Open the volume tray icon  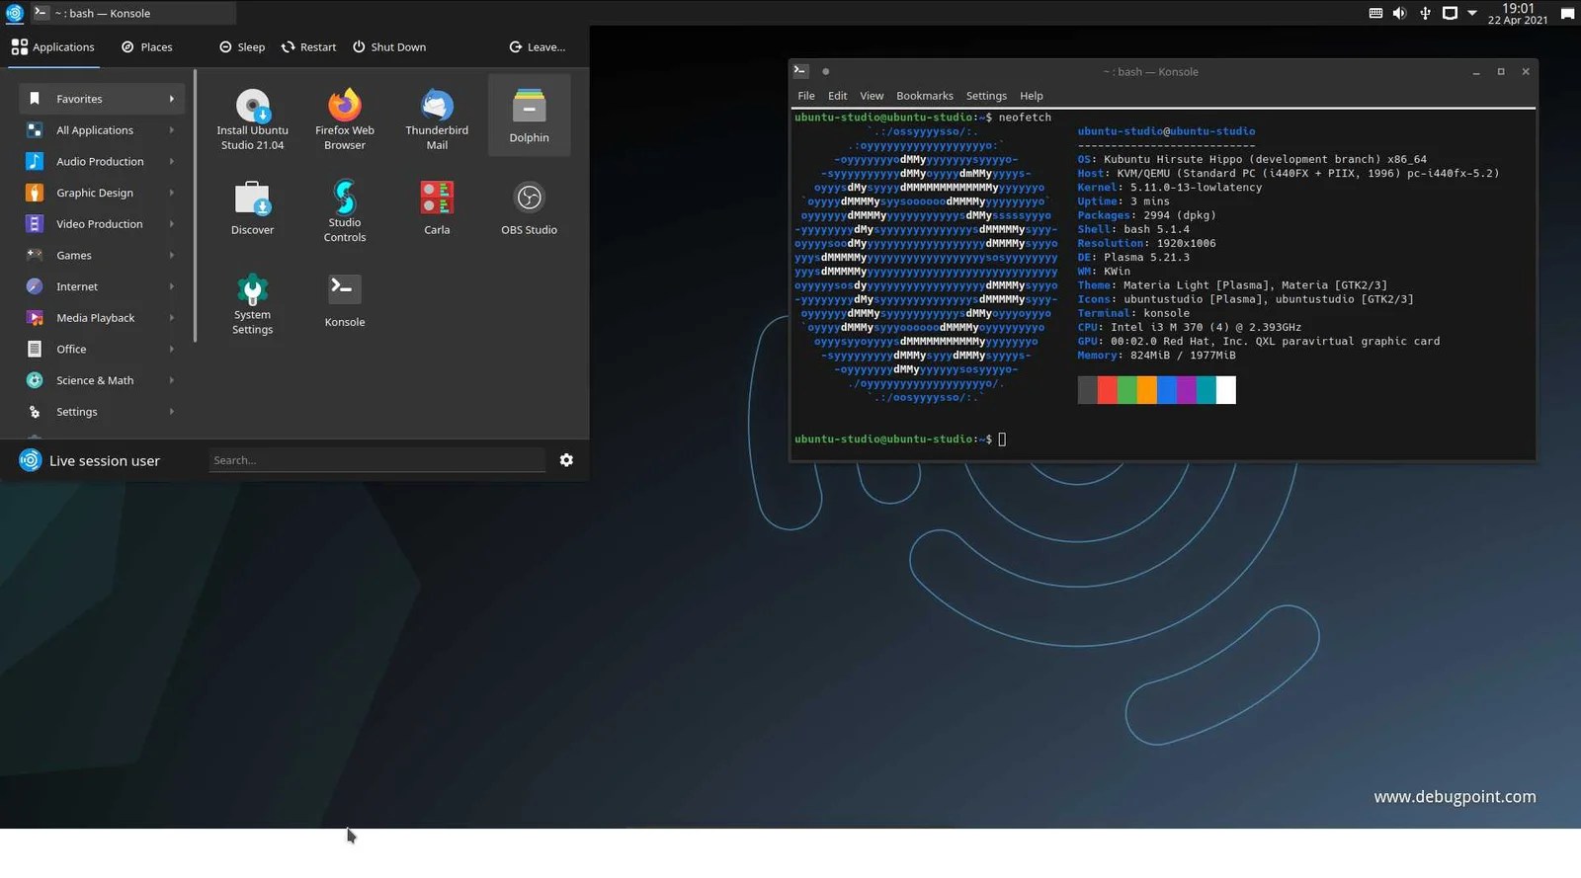(1399, 13)
